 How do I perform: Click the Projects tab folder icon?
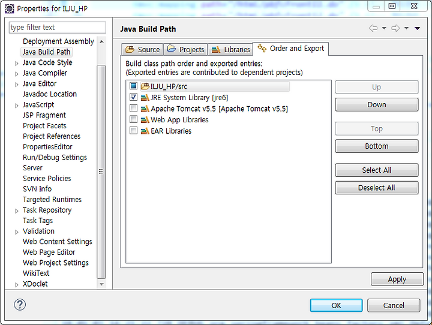172,49
